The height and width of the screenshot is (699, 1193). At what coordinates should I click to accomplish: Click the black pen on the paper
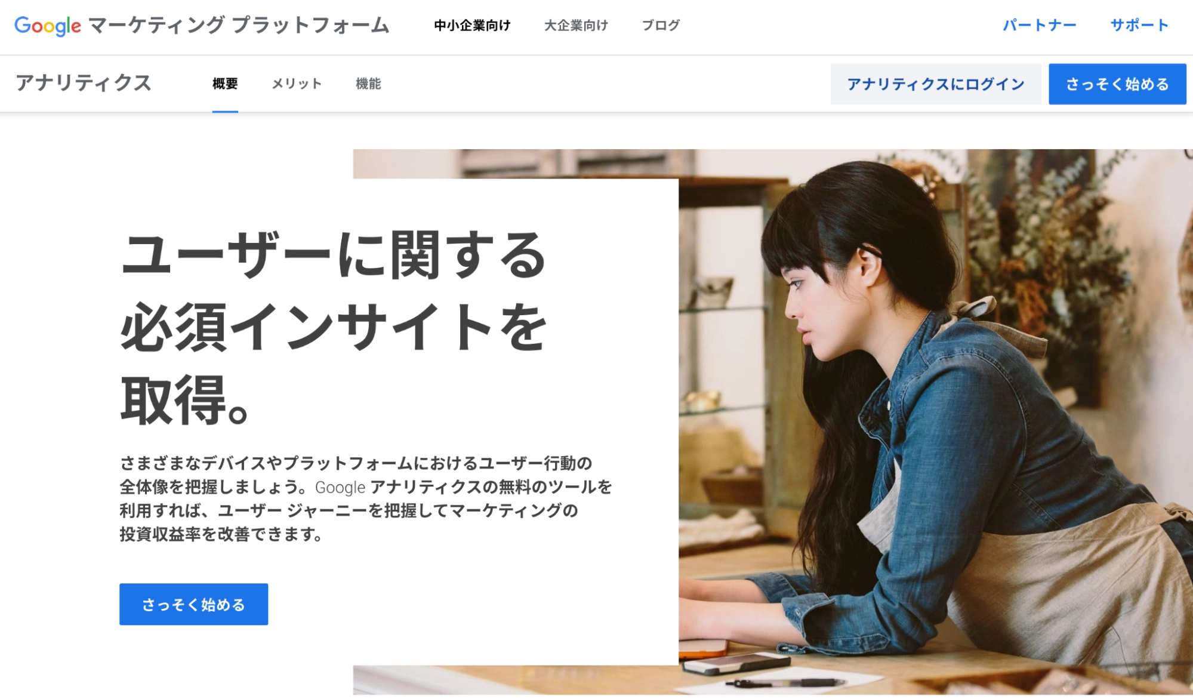[x=785, y=682]
